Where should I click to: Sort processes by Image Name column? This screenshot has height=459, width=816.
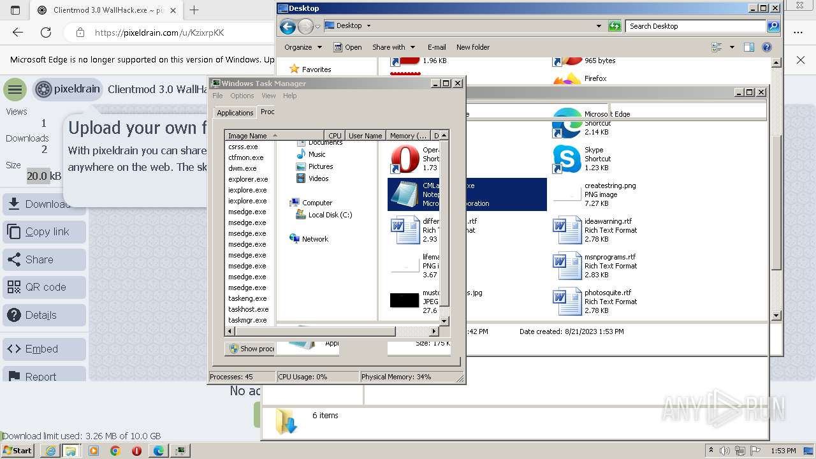coord(275,136)
